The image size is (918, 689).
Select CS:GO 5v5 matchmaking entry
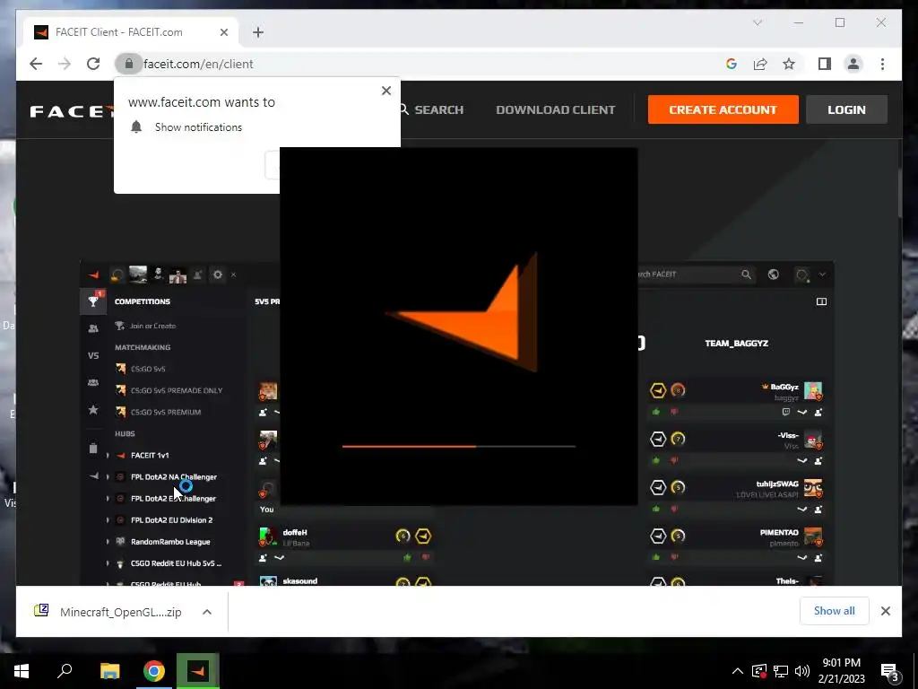pos(148,369)
